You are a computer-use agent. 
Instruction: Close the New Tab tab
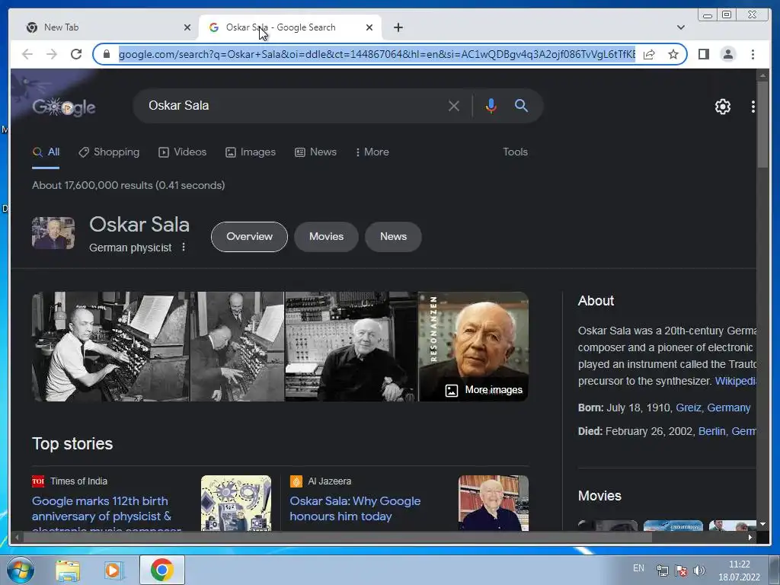[187, 27]
